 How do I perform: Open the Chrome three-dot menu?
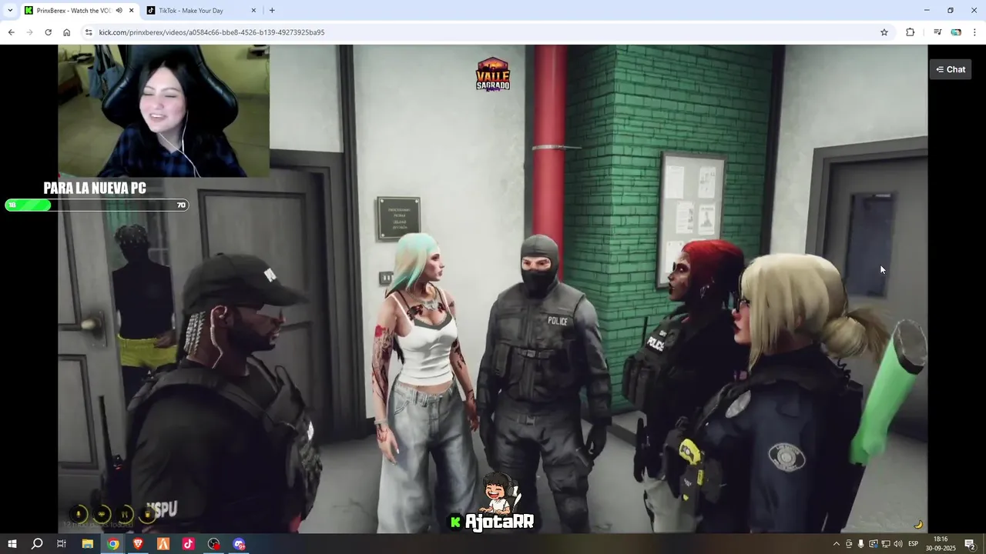point(975,32)
